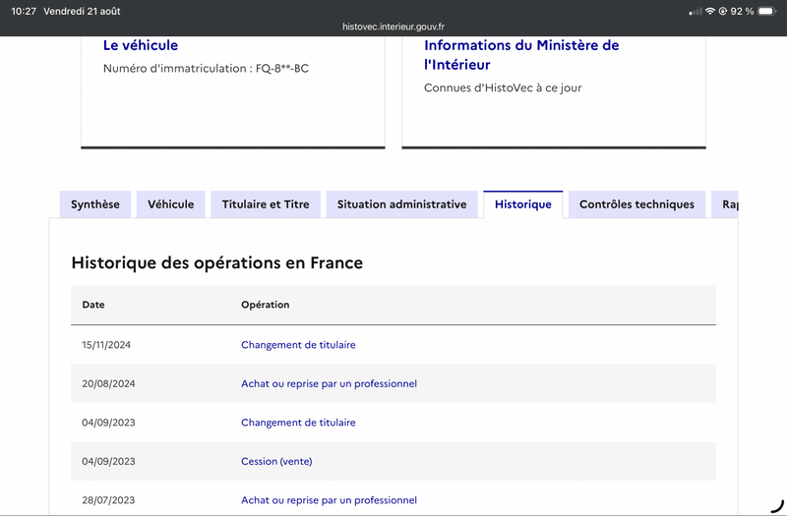Click the 15/11/2024 date cell
This screenshot has width=787, height=516.
pyautogui.click(x=106, y=345)
